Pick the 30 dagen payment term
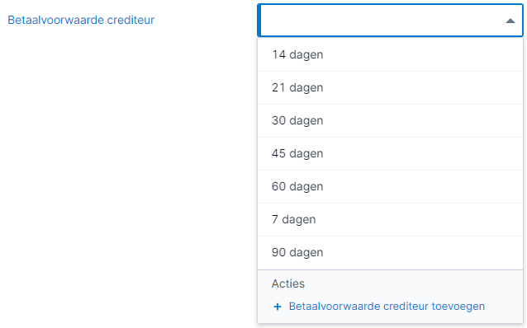Image resolution: width=527 pixels, height=328 pixels. [390, 120]
